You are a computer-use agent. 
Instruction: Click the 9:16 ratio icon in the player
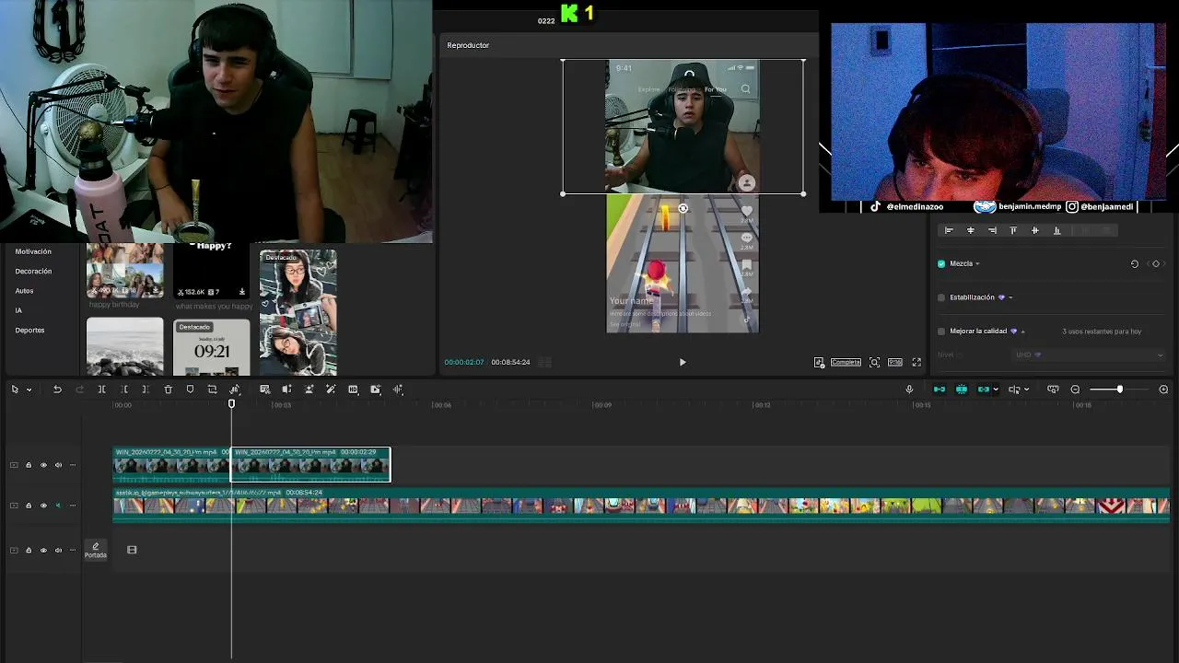(x=894, y=362)
